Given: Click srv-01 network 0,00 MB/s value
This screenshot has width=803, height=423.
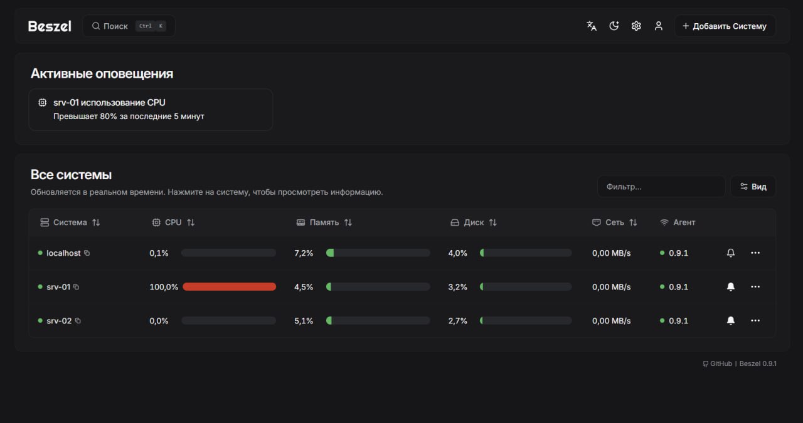Looking at the screenshot, I should [x=612, y=287].
